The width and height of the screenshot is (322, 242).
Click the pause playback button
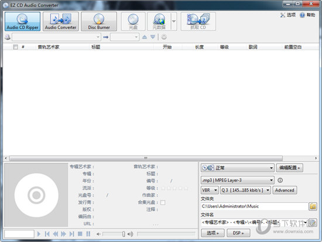[88, 234]
